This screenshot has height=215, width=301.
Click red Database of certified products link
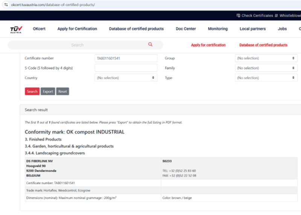263,45
